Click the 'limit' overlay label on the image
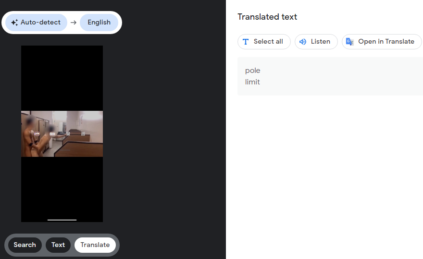 coord(52,127)
